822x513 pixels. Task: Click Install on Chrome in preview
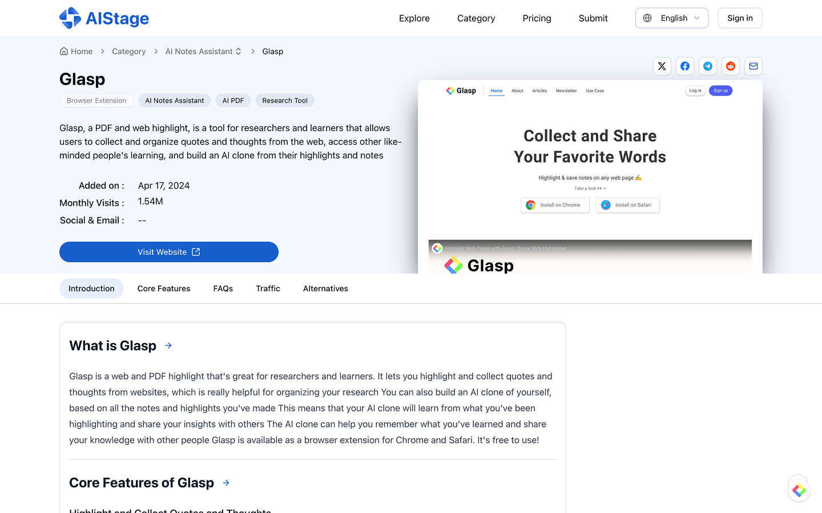coord(555,205)
